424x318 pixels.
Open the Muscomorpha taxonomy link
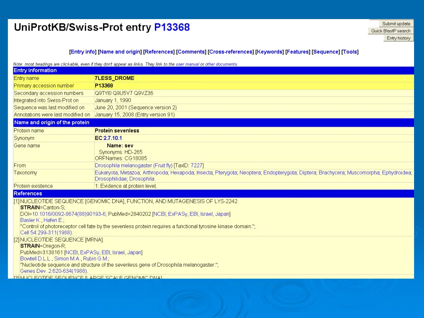[363, 173]
